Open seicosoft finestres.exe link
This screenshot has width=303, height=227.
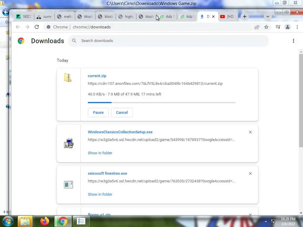click(107, 173)
